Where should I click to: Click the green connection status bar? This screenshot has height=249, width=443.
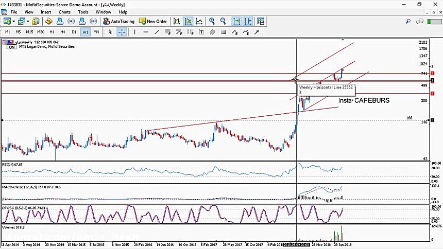click(434, 22)
